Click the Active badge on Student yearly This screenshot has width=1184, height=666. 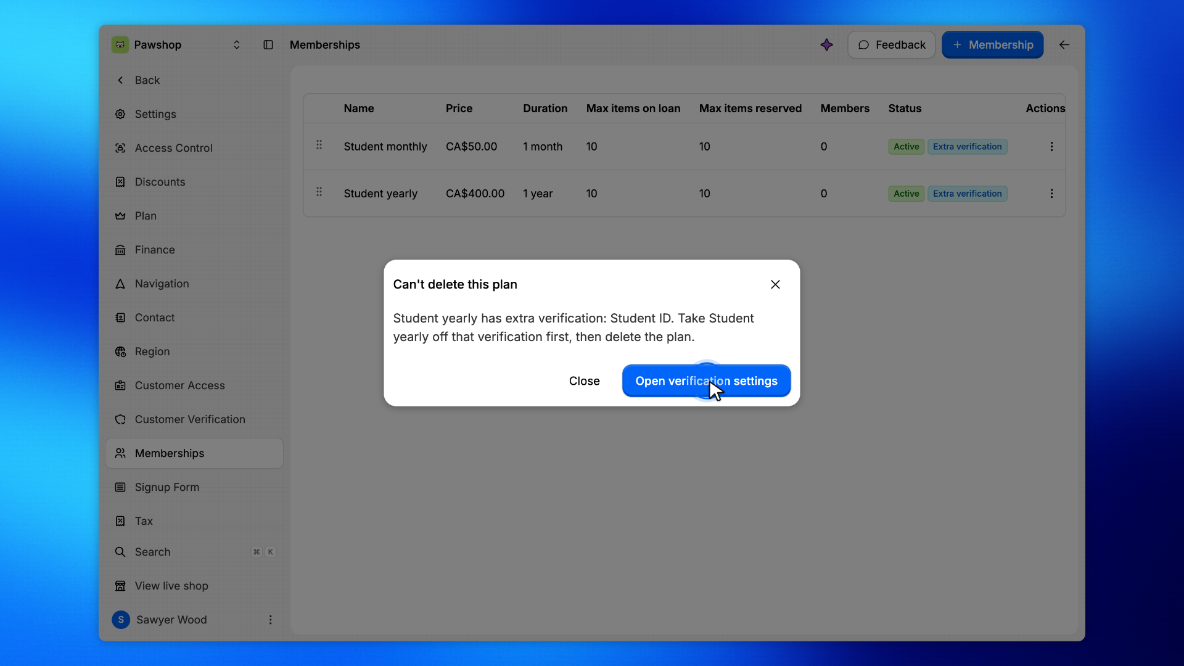(906, 194)
